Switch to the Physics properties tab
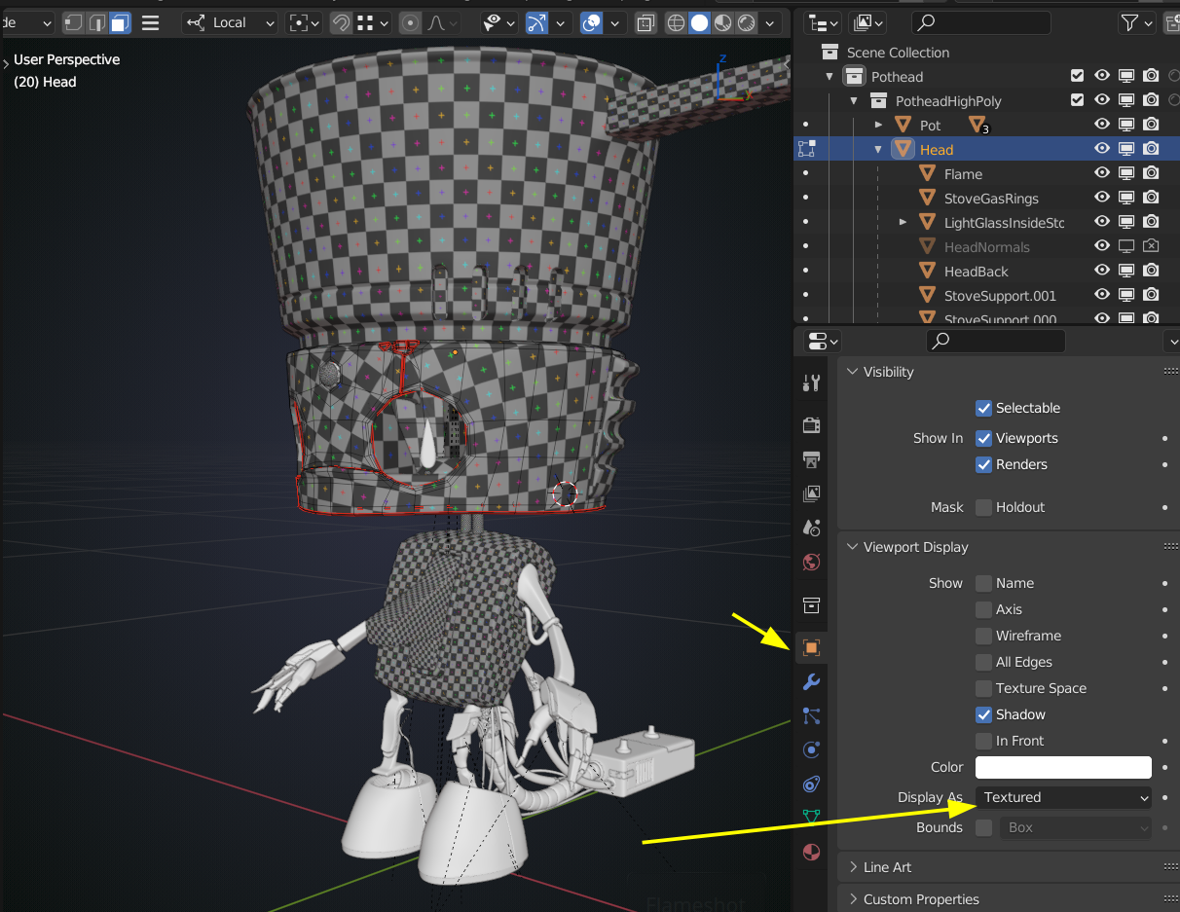This screenshot has width=1180, height=912. click(x=811, y=749)
